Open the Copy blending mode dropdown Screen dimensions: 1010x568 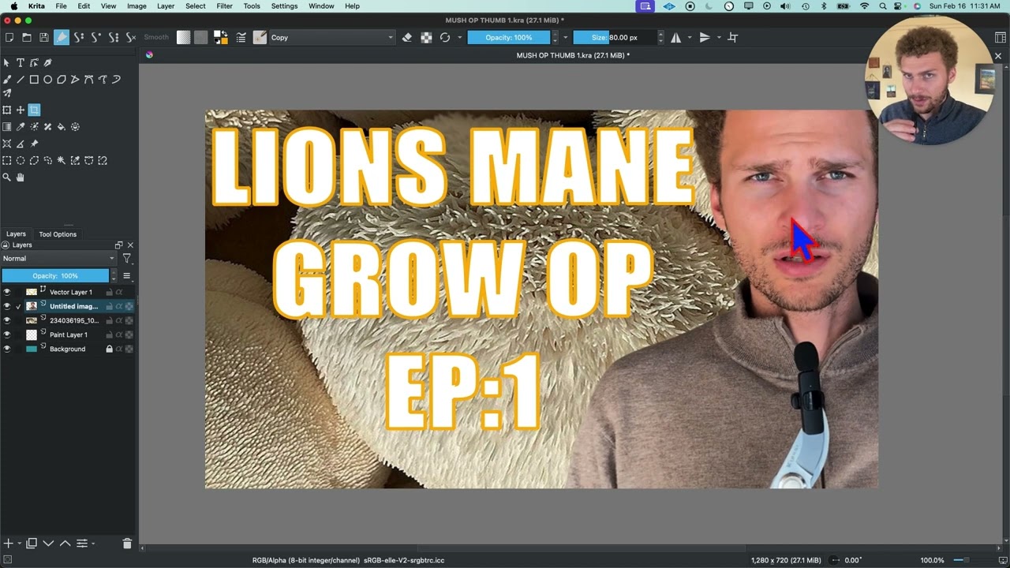click(331, 37)
